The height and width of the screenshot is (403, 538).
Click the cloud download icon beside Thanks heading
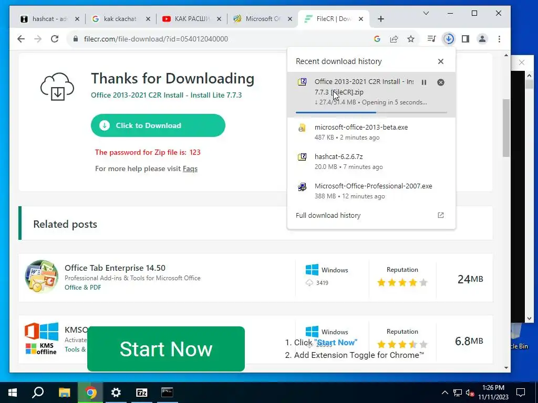(x=57, y=87)
